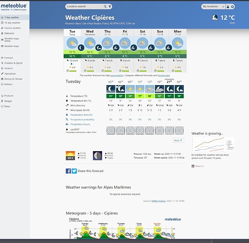Open the user account icon

tap(228, 7)
